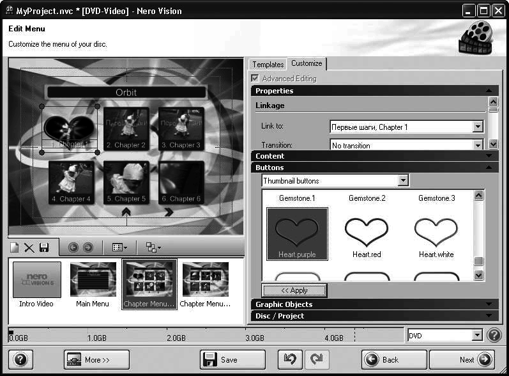Click the floppy disk icon above thumbnails
Viewport: 509px width, 376px height.
tap(43, 247)
